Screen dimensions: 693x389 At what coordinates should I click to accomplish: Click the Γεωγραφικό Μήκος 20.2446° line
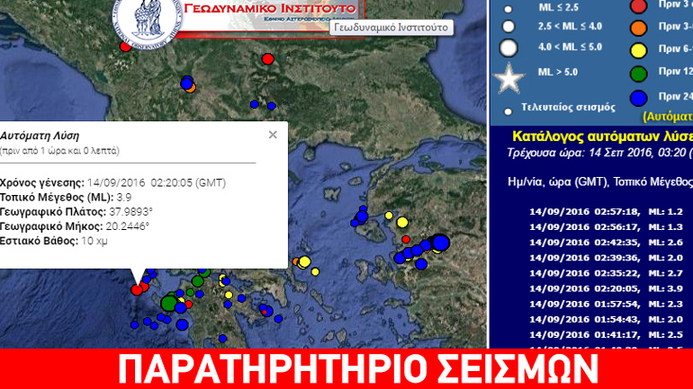coord(75,226)
